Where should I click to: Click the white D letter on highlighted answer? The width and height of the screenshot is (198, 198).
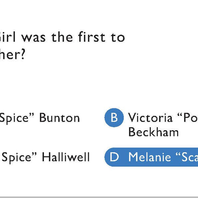pos(114,157)
